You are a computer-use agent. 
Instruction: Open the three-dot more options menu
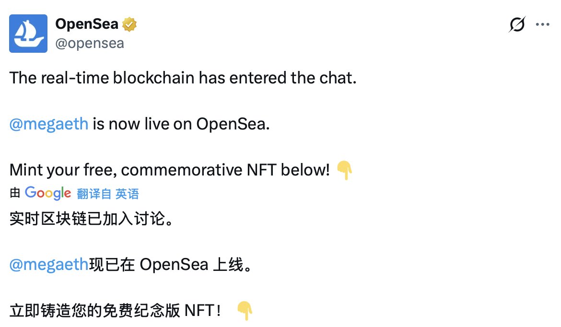point(542,24)
